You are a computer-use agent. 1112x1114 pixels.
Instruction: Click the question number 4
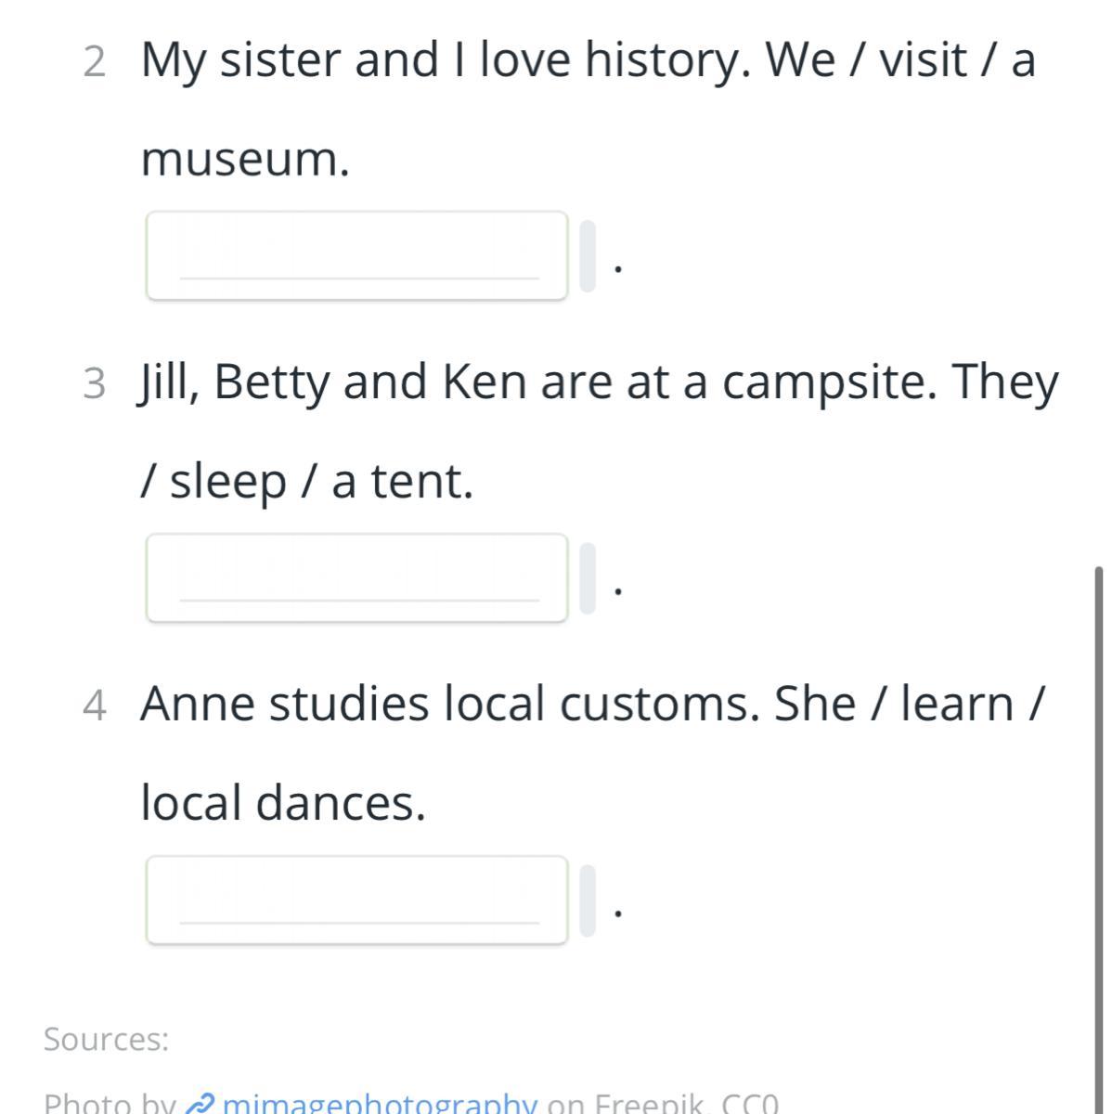(94, 706)
